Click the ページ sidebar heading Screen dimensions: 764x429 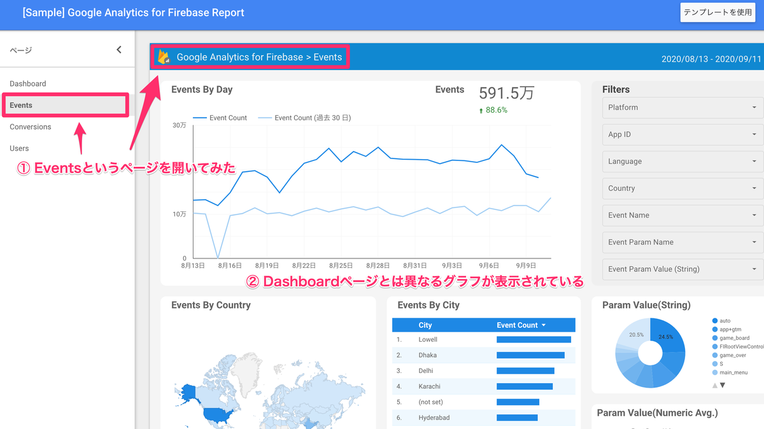click(21, 50)
